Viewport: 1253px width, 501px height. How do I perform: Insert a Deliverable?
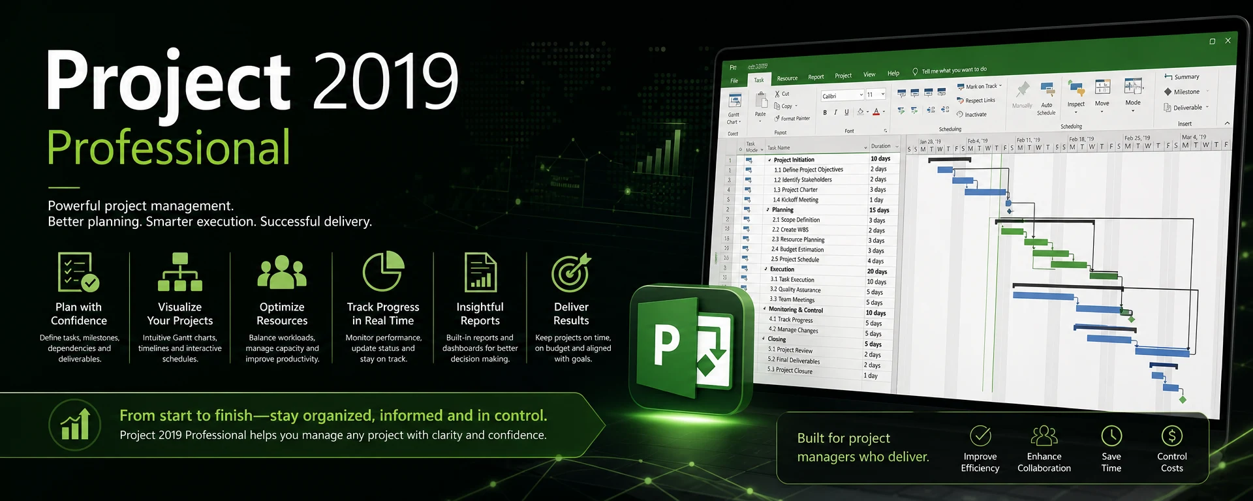coord(1183,108)
